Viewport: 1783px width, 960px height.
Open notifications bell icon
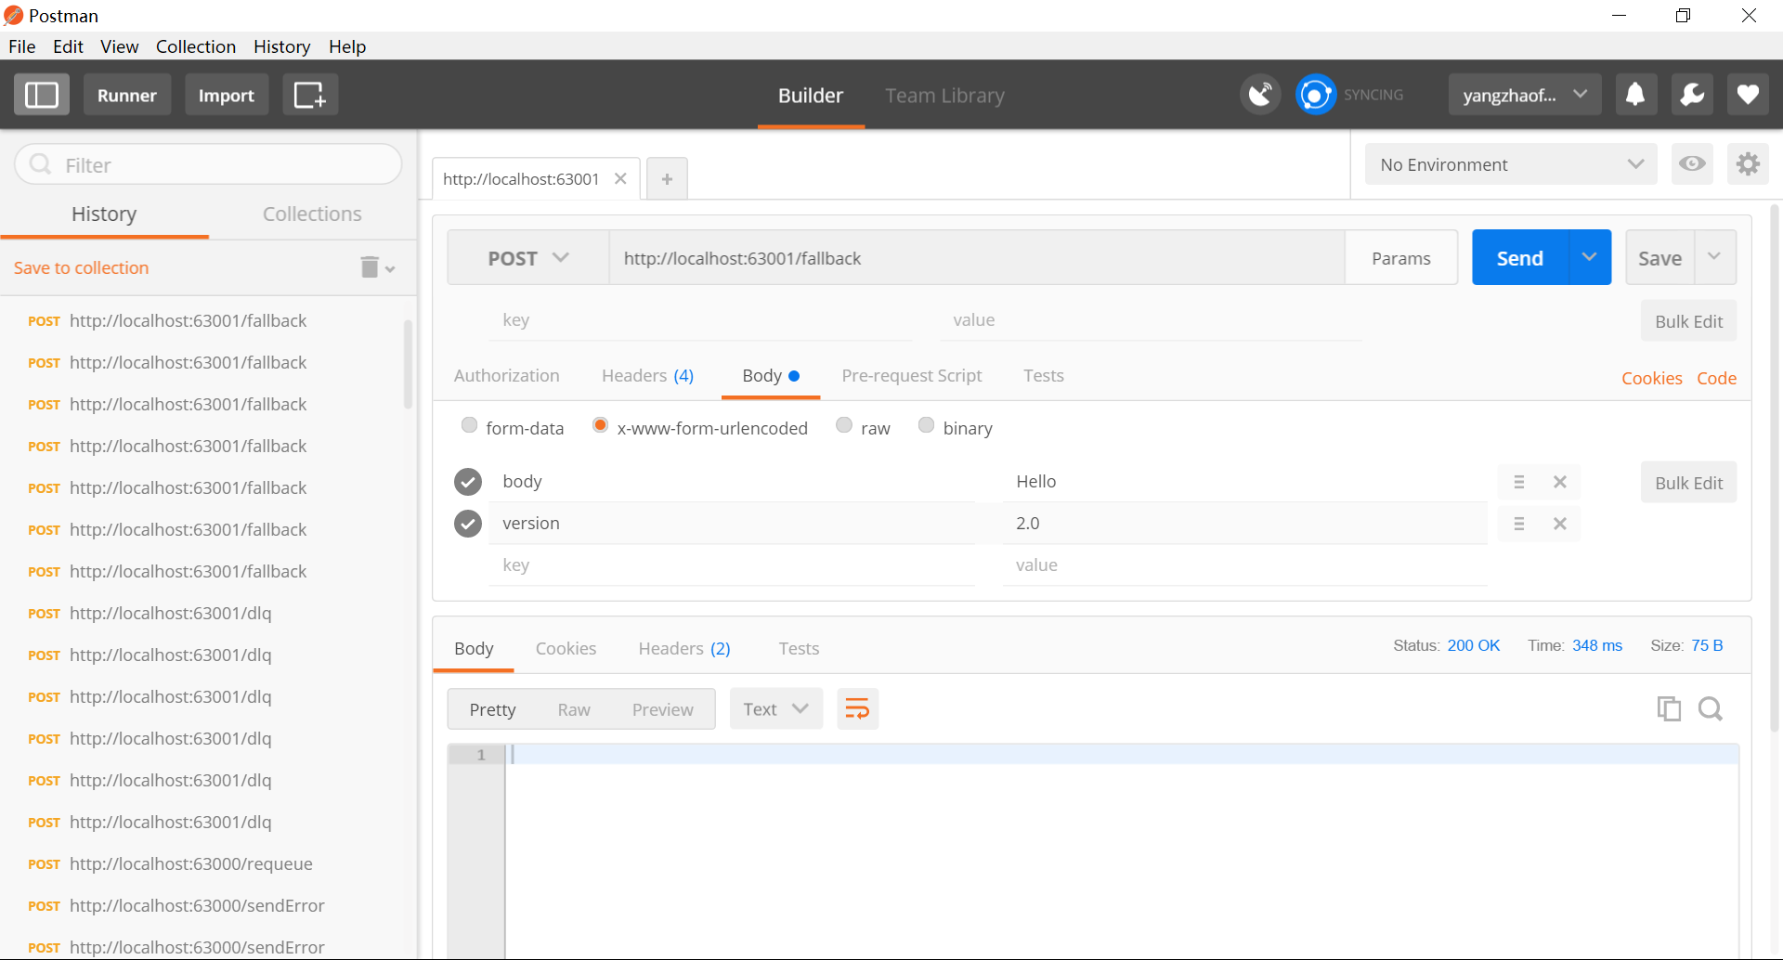point(1636,95)
